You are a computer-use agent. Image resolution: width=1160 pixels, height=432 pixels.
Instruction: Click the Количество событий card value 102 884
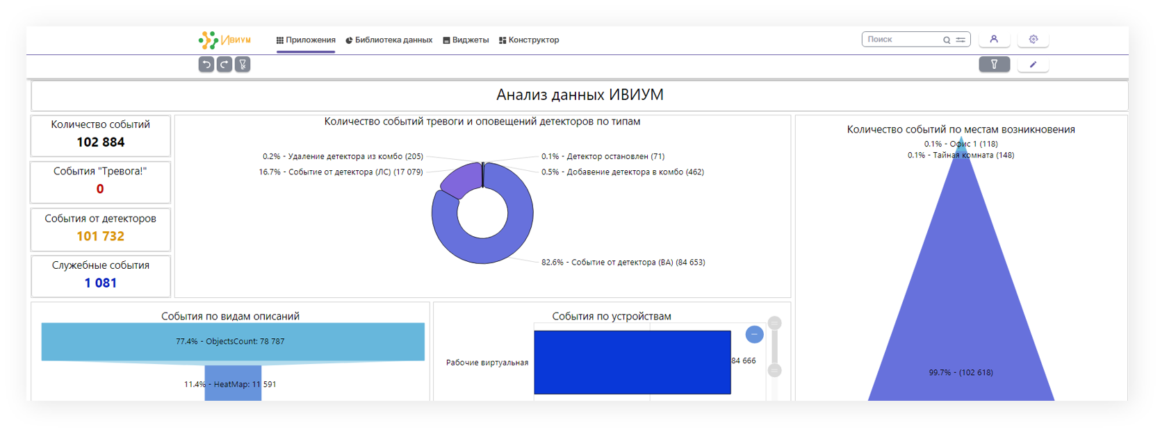(x=101, y=142)
